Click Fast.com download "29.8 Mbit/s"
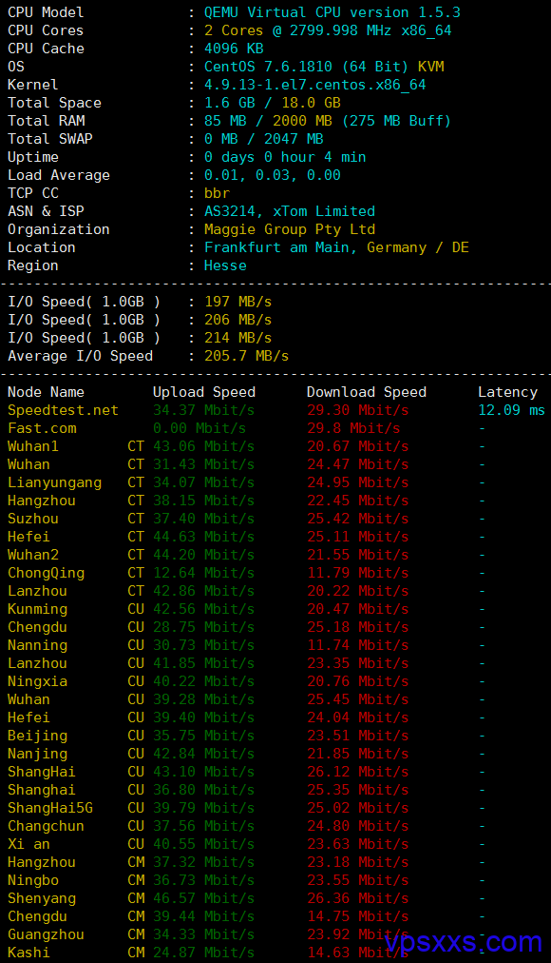 353,428
